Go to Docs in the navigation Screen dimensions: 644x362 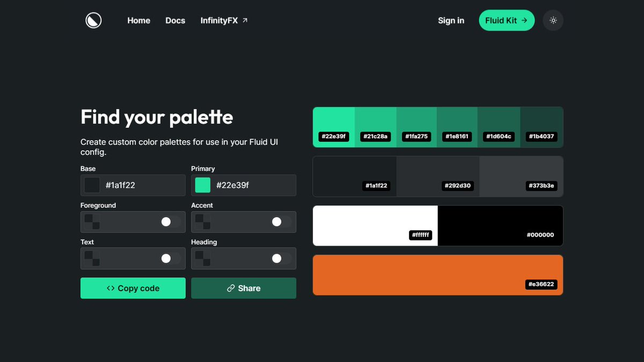click(175, 20)
